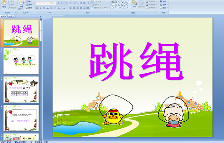This screenshot has width=224, height=143.
Task: Select slide 4 thumbnail showing 40-28=?
Action: point(21,118)
